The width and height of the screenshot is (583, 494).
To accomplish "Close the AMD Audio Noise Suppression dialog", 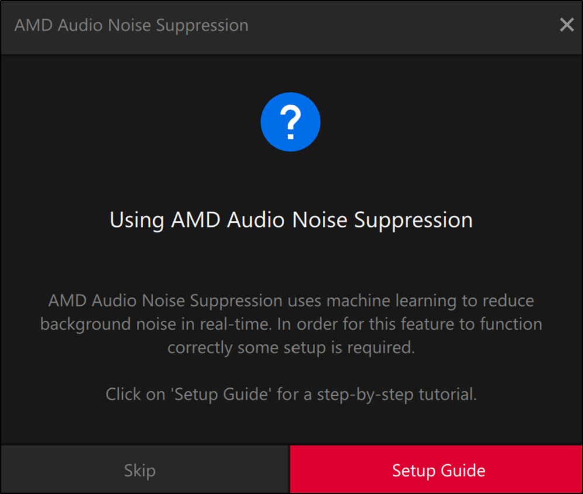I will click(567, 25).
